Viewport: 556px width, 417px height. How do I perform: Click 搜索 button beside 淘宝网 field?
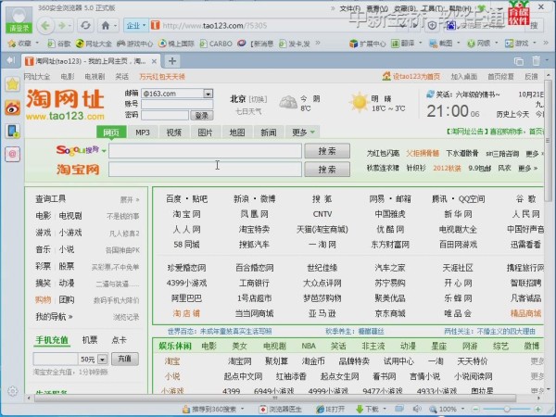click(327, 170)
